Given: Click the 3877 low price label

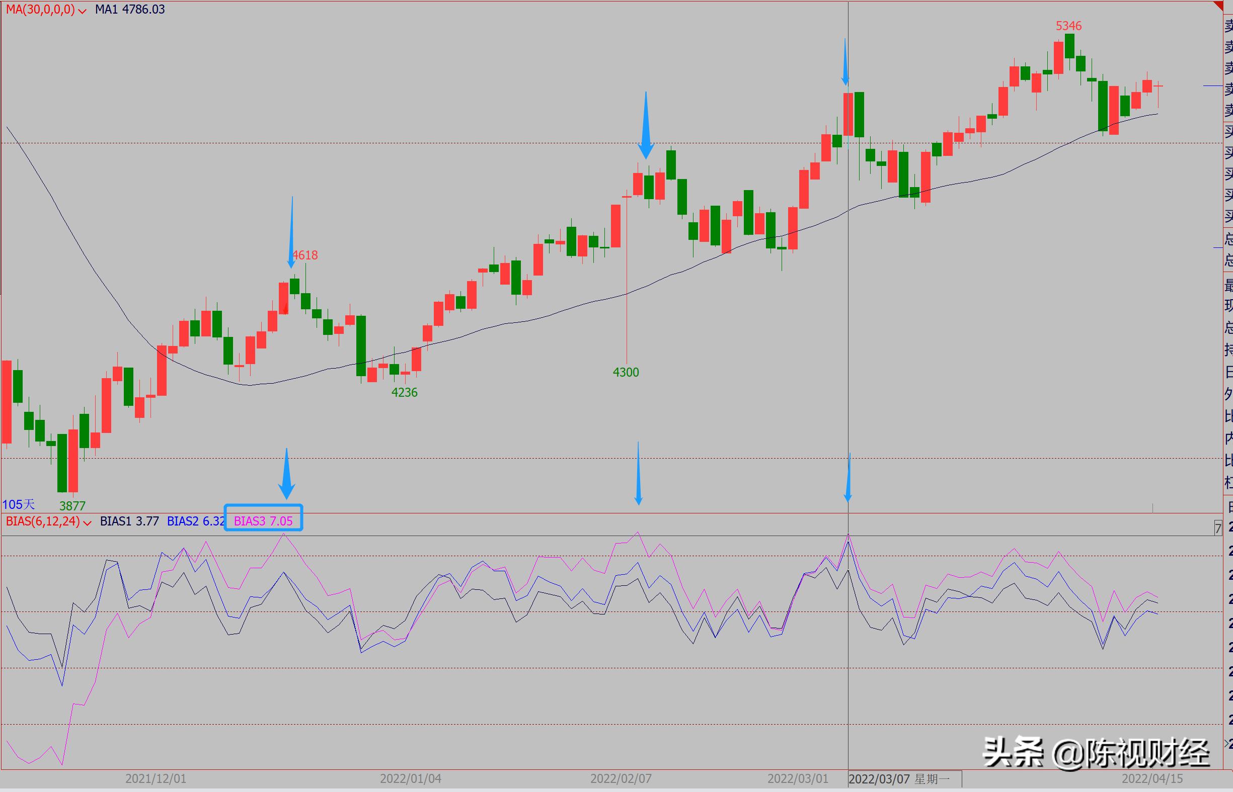Looking at the screenshot, I should coord(72,505).
